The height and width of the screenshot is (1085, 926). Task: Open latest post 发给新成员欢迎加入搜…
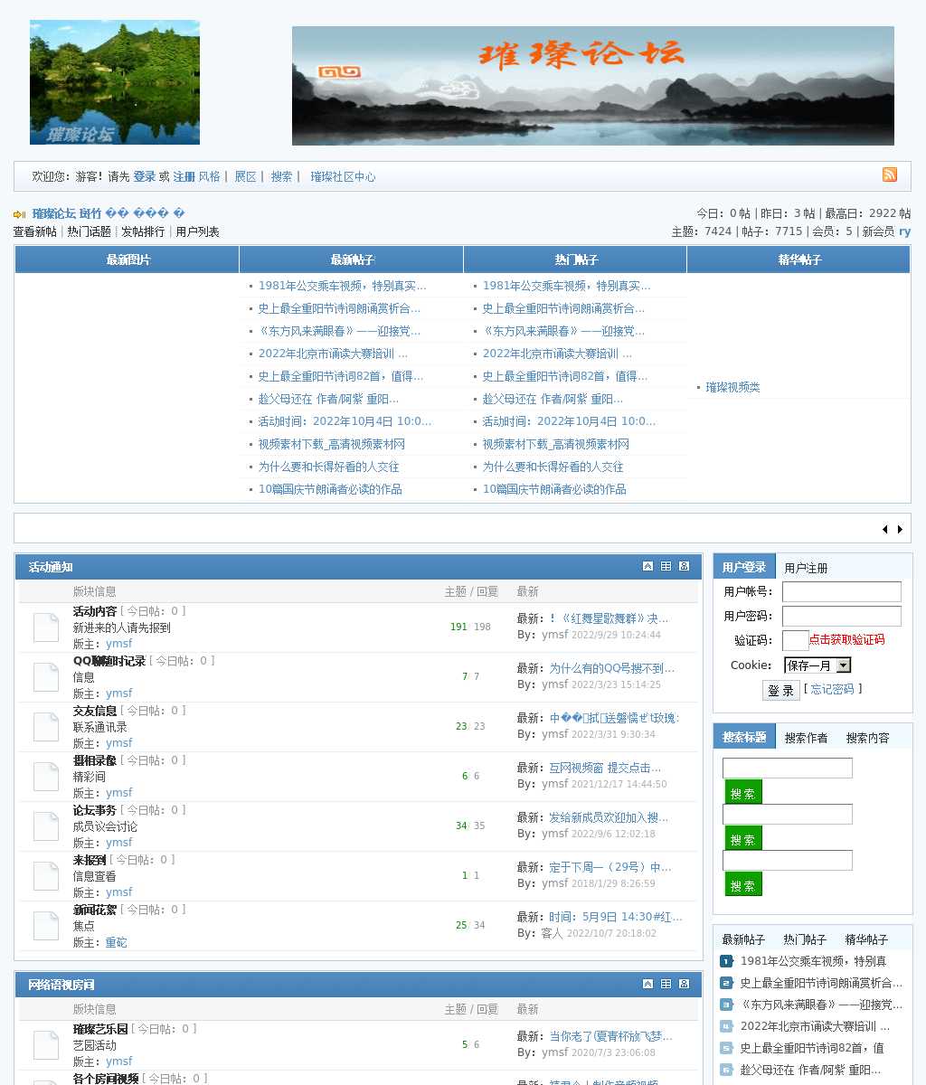(609, 817)
